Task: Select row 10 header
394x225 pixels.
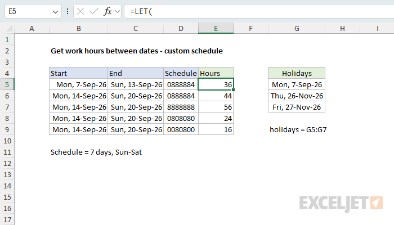Action: click(7, 141)
